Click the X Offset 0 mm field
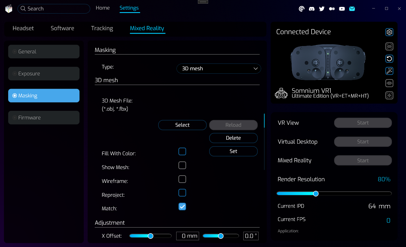This screenshot has height=247, width=406. click(187, 236)
